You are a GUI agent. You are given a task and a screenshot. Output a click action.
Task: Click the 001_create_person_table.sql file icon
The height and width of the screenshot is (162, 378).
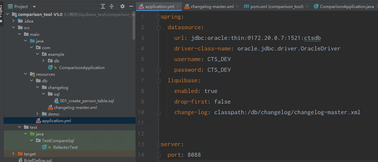[57, 101]
